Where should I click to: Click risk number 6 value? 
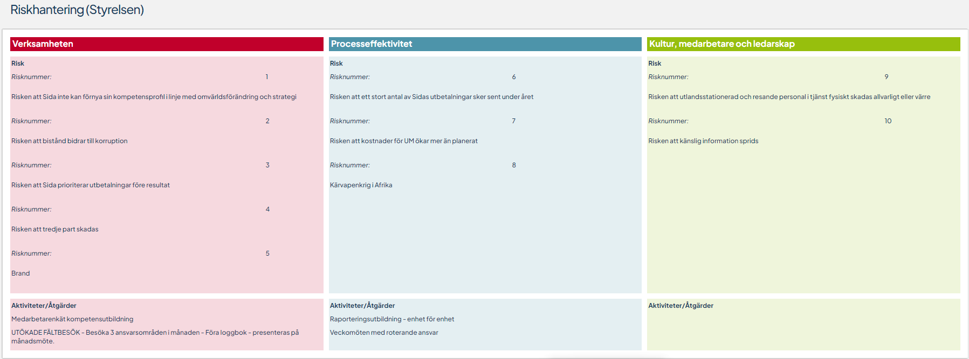click(514, 77)
